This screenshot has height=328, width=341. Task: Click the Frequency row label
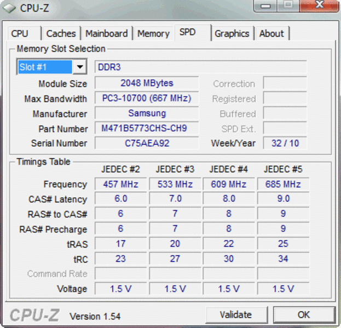click(66, 184)
